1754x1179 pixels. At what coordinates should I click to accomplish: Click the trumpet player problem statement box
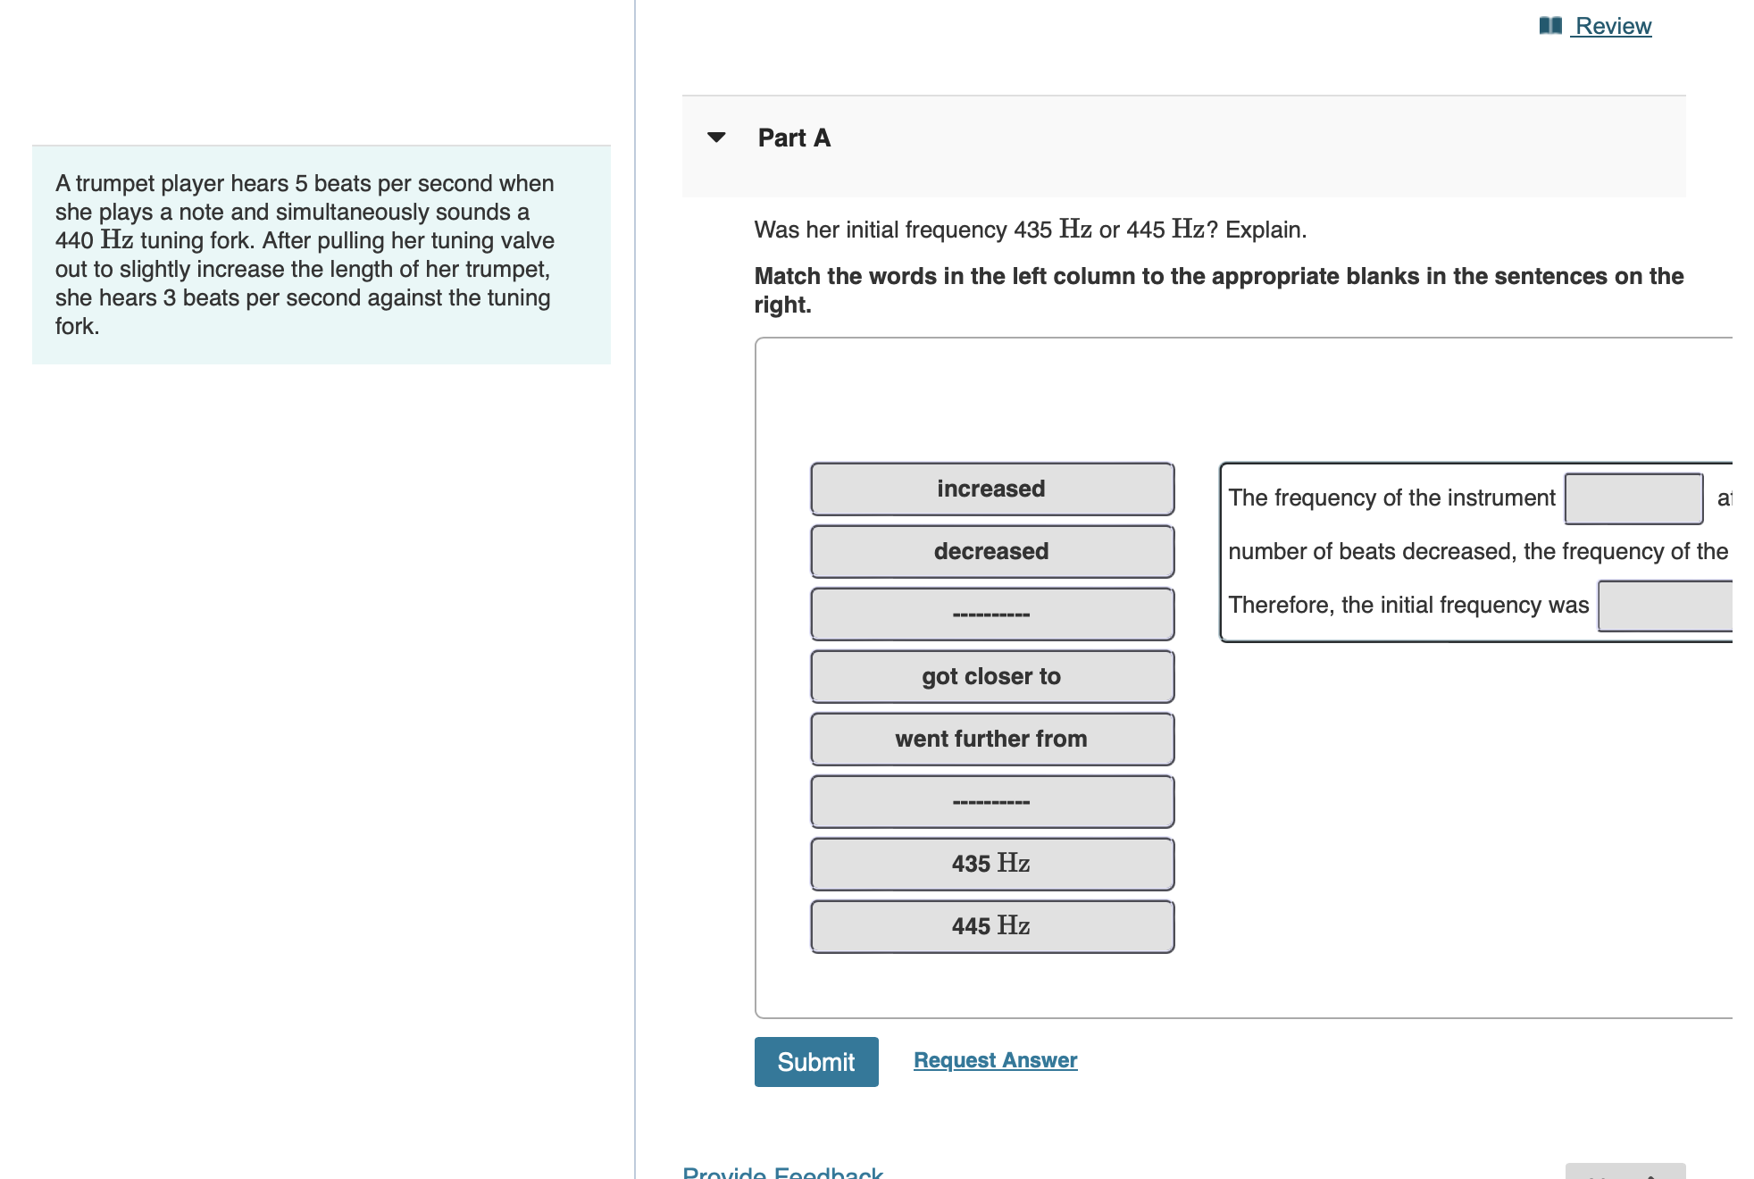(x=322, y=255)
